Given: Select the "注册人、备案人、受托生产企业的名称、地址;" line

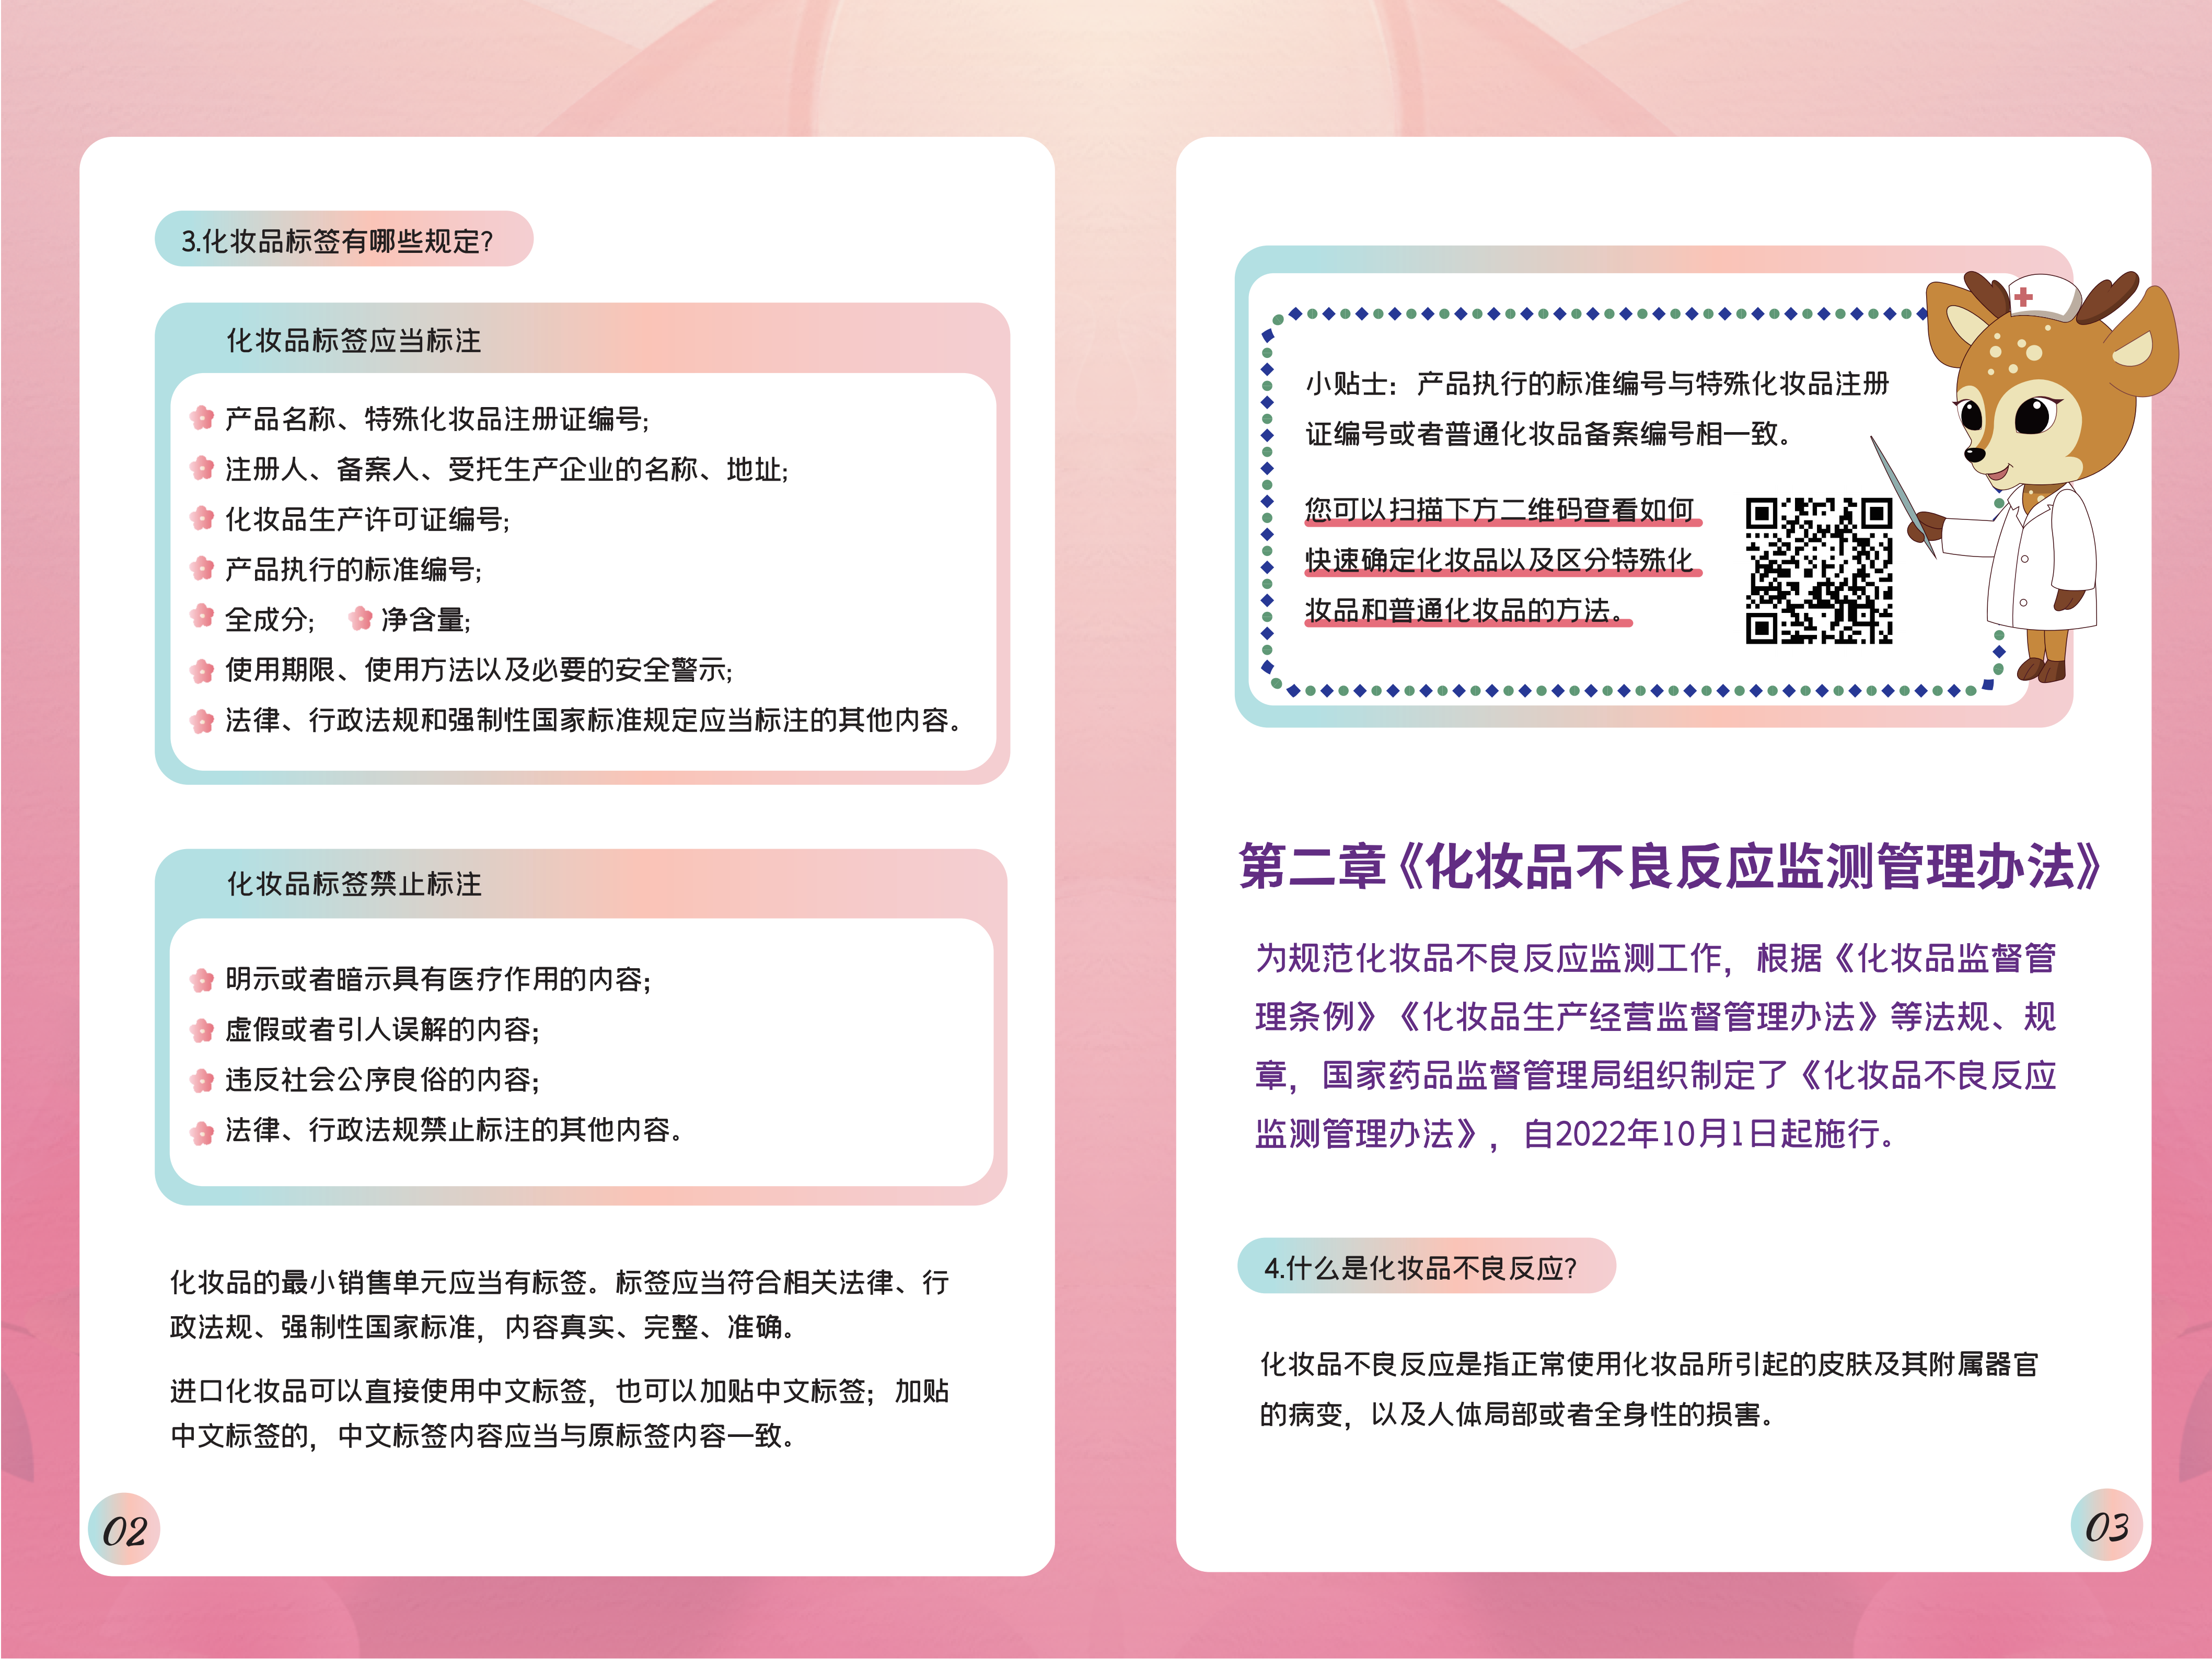Looking at the screenshot, I should pos(507,469).
